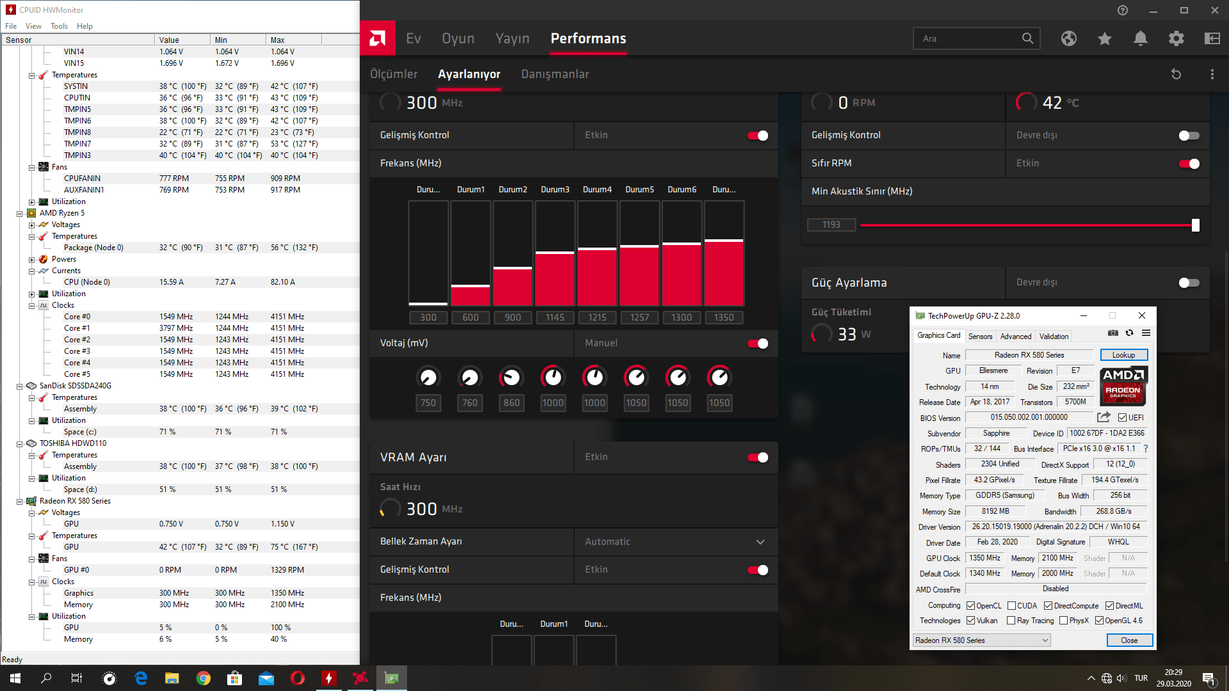Collapse the AMD Ryzen 5 tree node
The image size is (1229, 691).
[x=20, y=214]
